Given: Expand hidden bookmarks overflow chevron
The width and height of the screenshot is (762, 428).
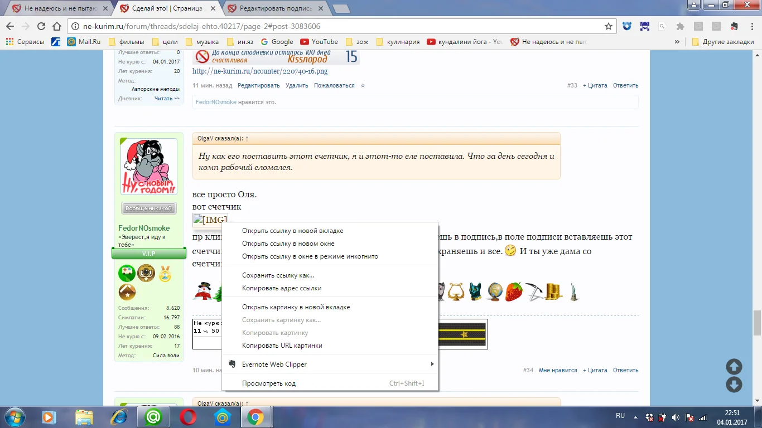Looking at the screenshot, I should (677, 42).
